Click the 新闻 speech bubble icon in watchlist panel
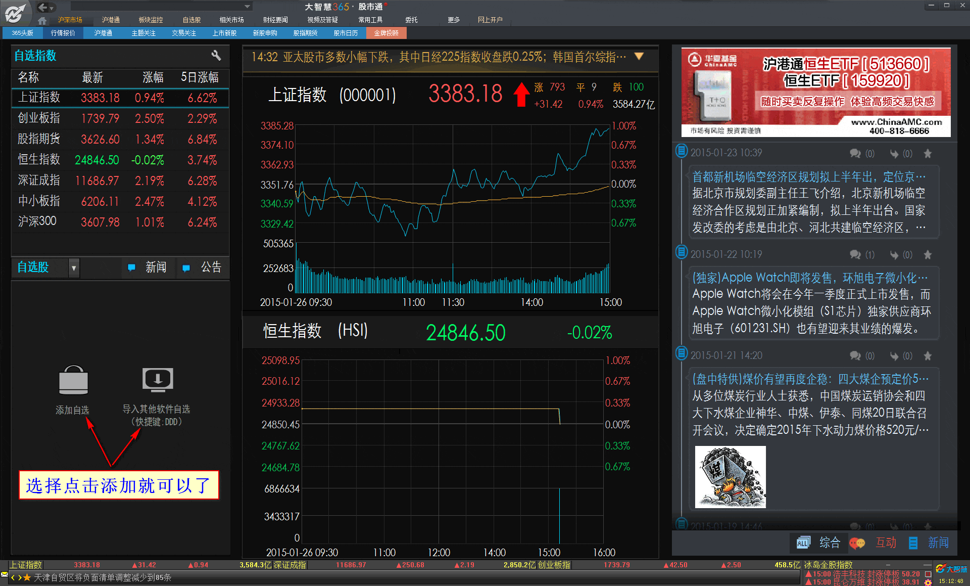Screen dimensions: 970x586 tap(131, 267)
